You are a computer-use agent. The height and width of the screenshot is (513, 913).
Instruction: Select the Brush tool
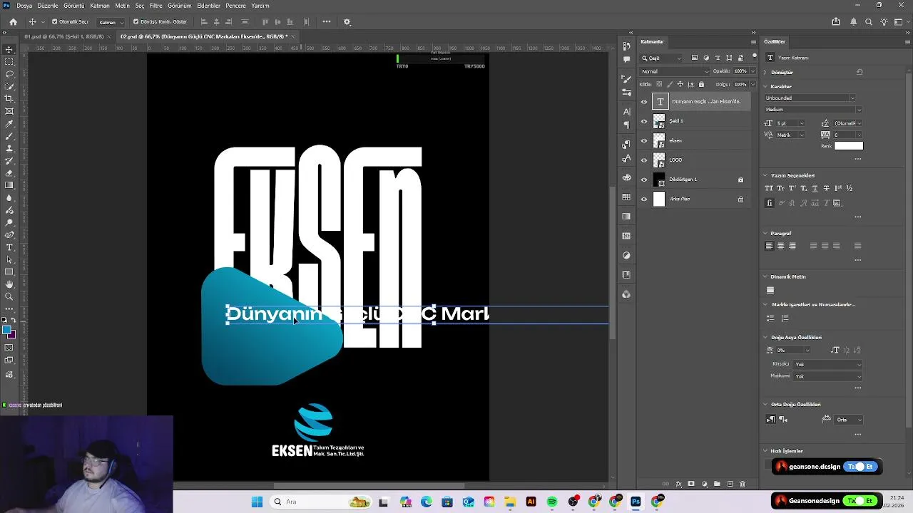[x=9, y=136]
